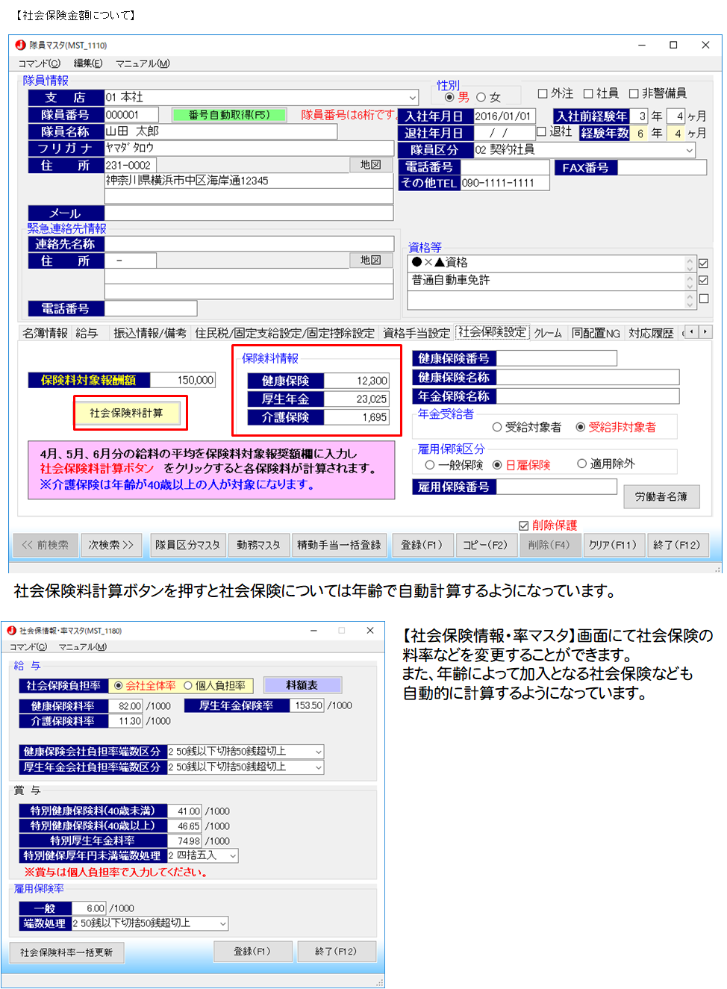Screen dimensions: 727x989
Task: Open the 編集(E) menu
Action: tap(88, 63)
